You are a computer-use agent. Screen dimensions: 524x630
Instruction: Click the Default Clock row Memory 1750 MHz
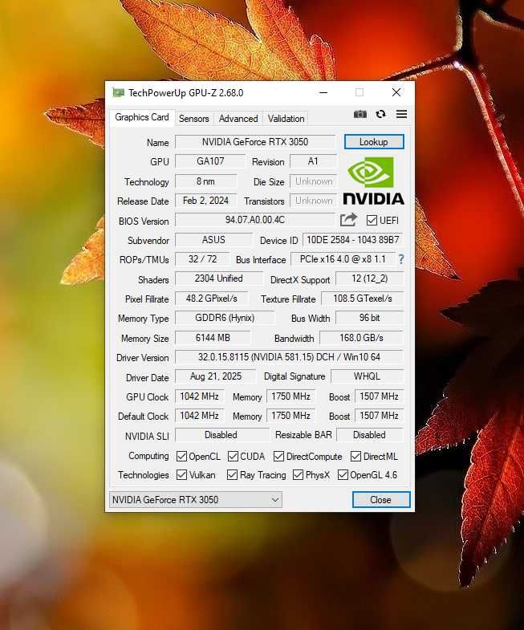coord(291,416)
